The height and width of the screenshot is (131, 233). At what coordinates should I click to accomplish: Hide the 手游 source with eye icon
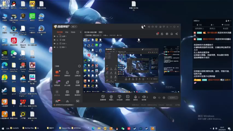(x=54, y=40)
